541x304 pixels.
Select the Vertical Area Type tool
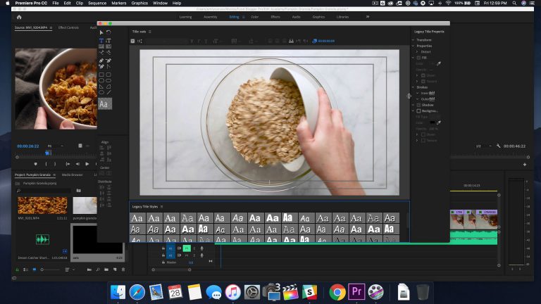click(108, 46)
